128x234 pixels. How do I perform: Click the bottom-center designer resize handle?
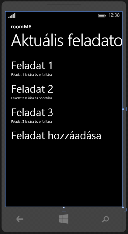click(64, 207)
